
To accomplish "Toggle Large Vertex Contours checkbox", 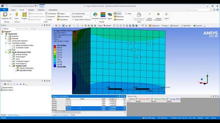I will pos(73,20).
